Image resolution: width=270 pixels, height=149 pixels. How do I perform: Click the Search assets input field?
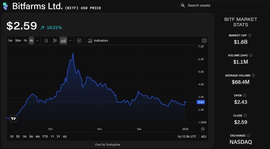[224, 5]
